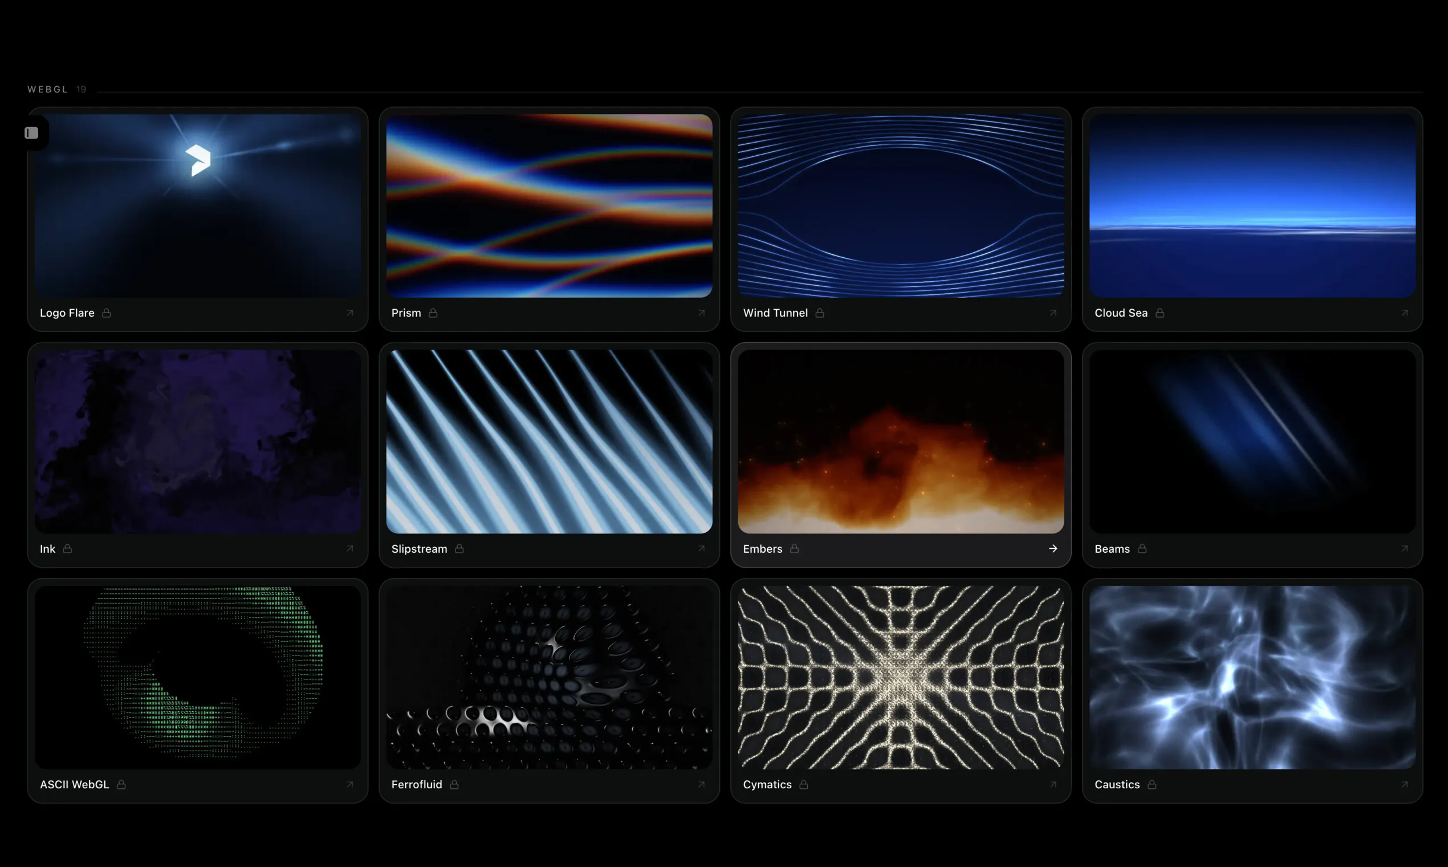Open Logo Flare via its arrow icon
Screen dimensions: 1448x867
tap(349, 313)
